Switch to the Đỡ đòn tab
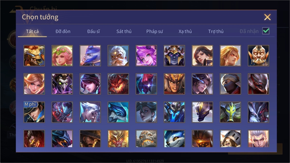 (x=63, y=32)
